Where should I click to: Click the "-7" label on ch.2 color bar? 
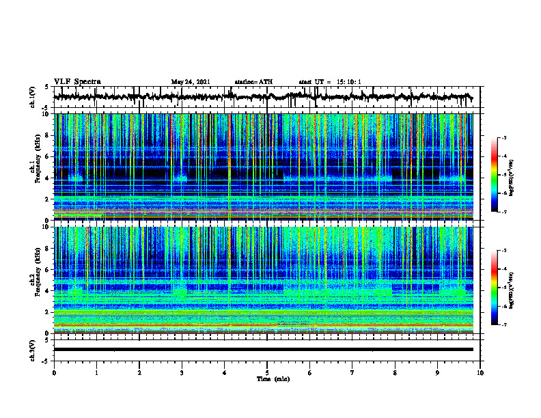tap(503, 324)
